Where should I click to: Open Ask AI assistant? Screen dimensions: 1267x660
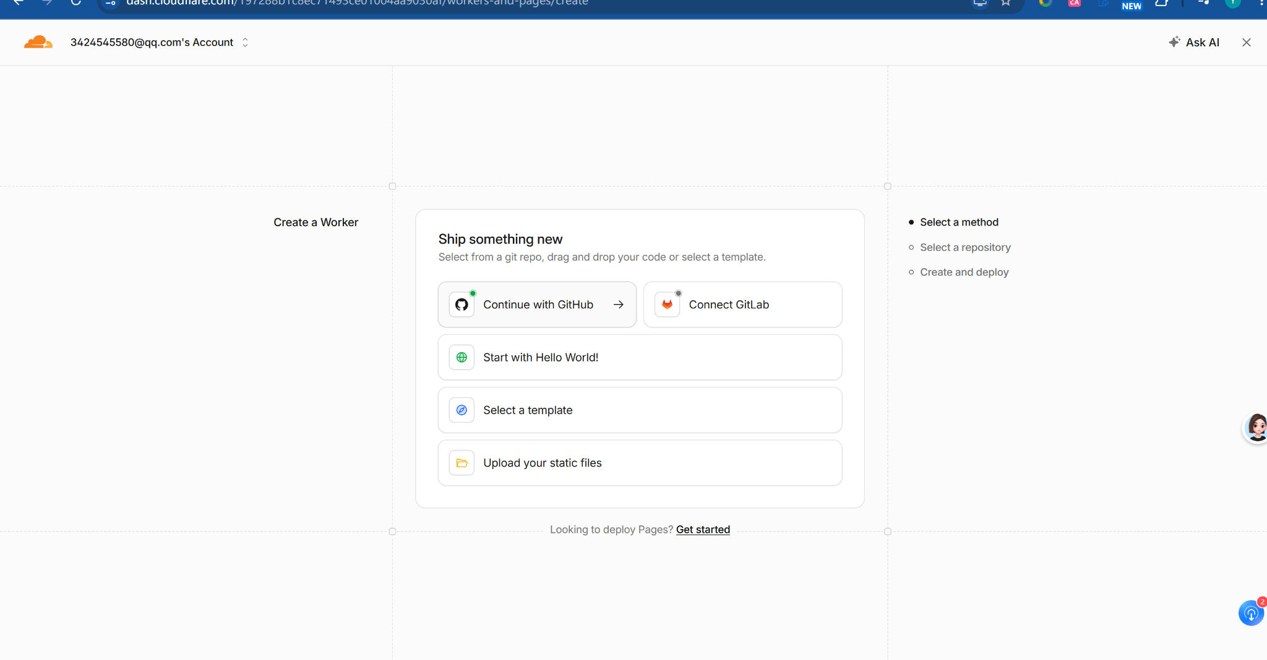pos(1193,42)
